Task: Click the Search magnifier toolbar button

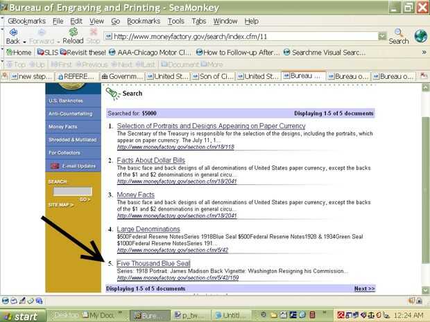Action: pyautogui.click(x=399, y=36)
